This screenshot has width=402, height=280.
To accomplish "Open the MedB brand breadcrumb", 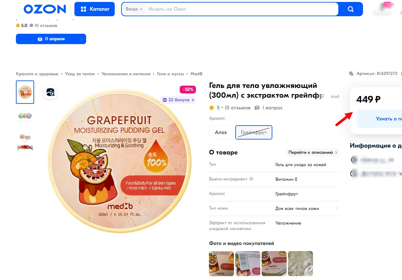I will pos(196,74).
